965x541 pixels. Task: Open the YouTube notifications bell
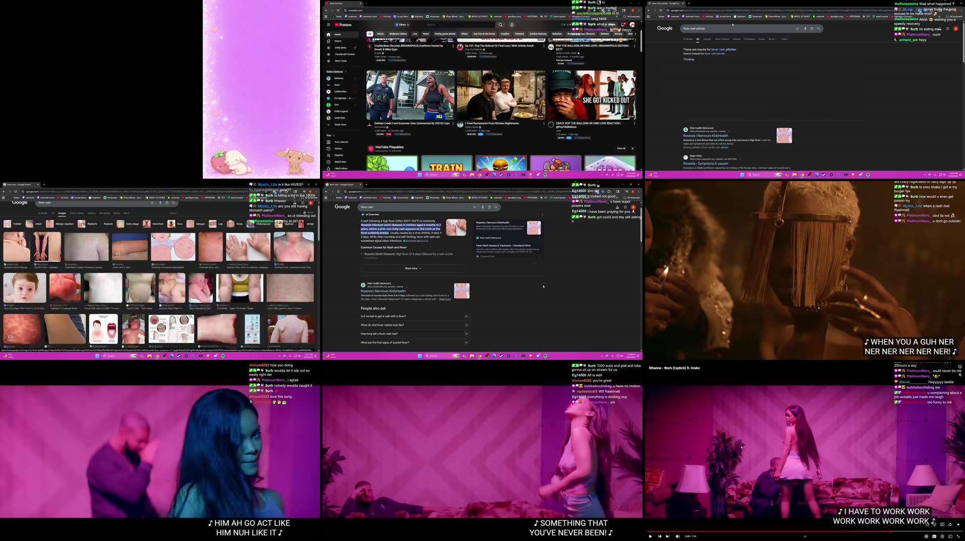[624, 24]
